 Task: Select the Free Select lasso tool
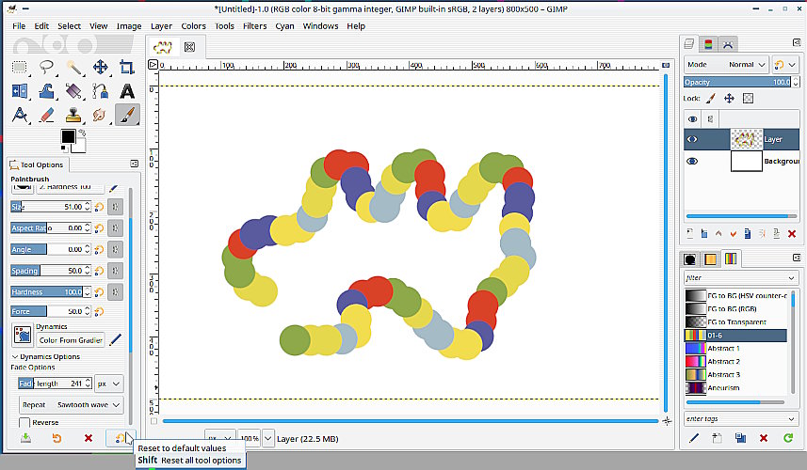(47, 67)
